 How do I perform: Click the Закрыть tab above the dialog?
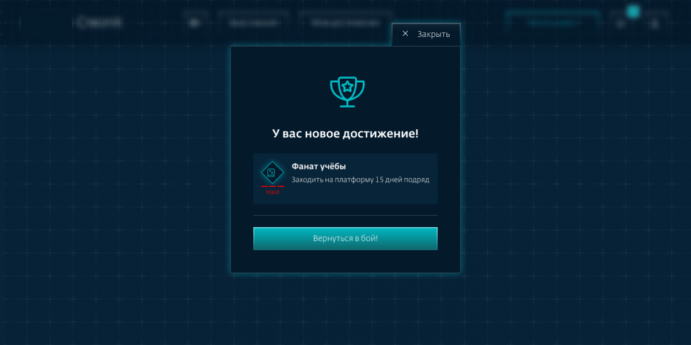pos(426,34)
